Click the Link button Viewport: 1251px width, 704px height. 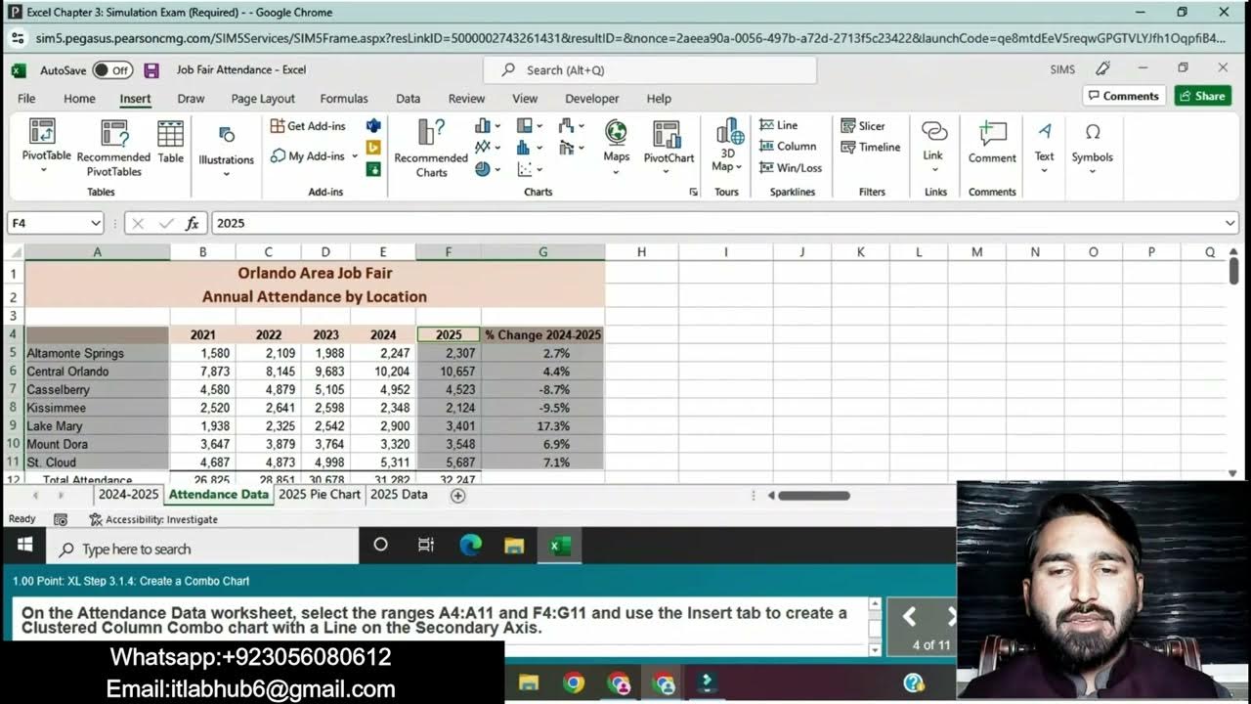click(933, 146)
